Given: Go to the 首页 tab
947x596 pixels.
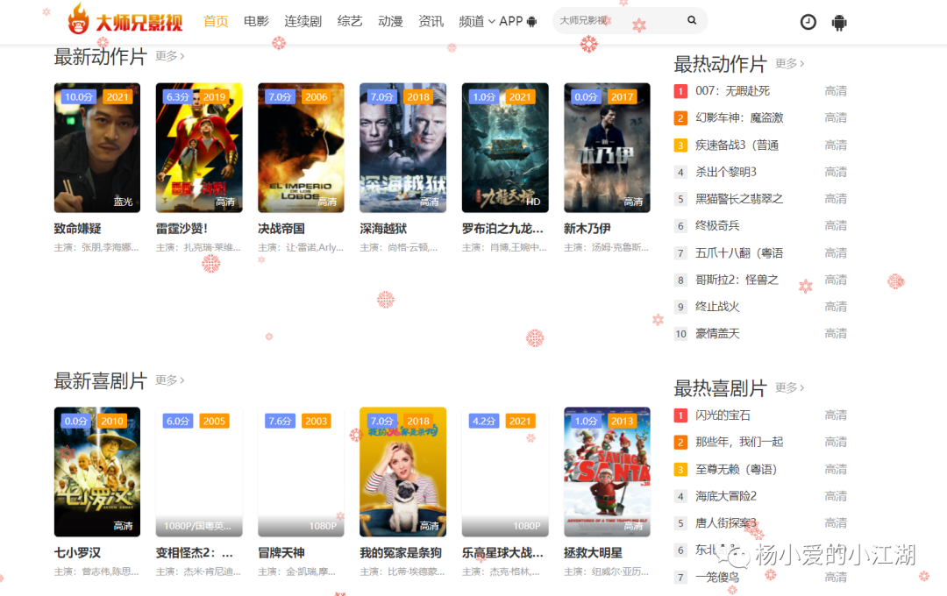Looking at the screenshot, I should pyautogui.click(x=216, y=21).
